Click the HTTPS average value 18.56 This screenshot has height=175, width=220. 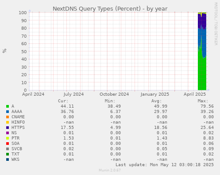pyautogui.click(x=161, y=128)
